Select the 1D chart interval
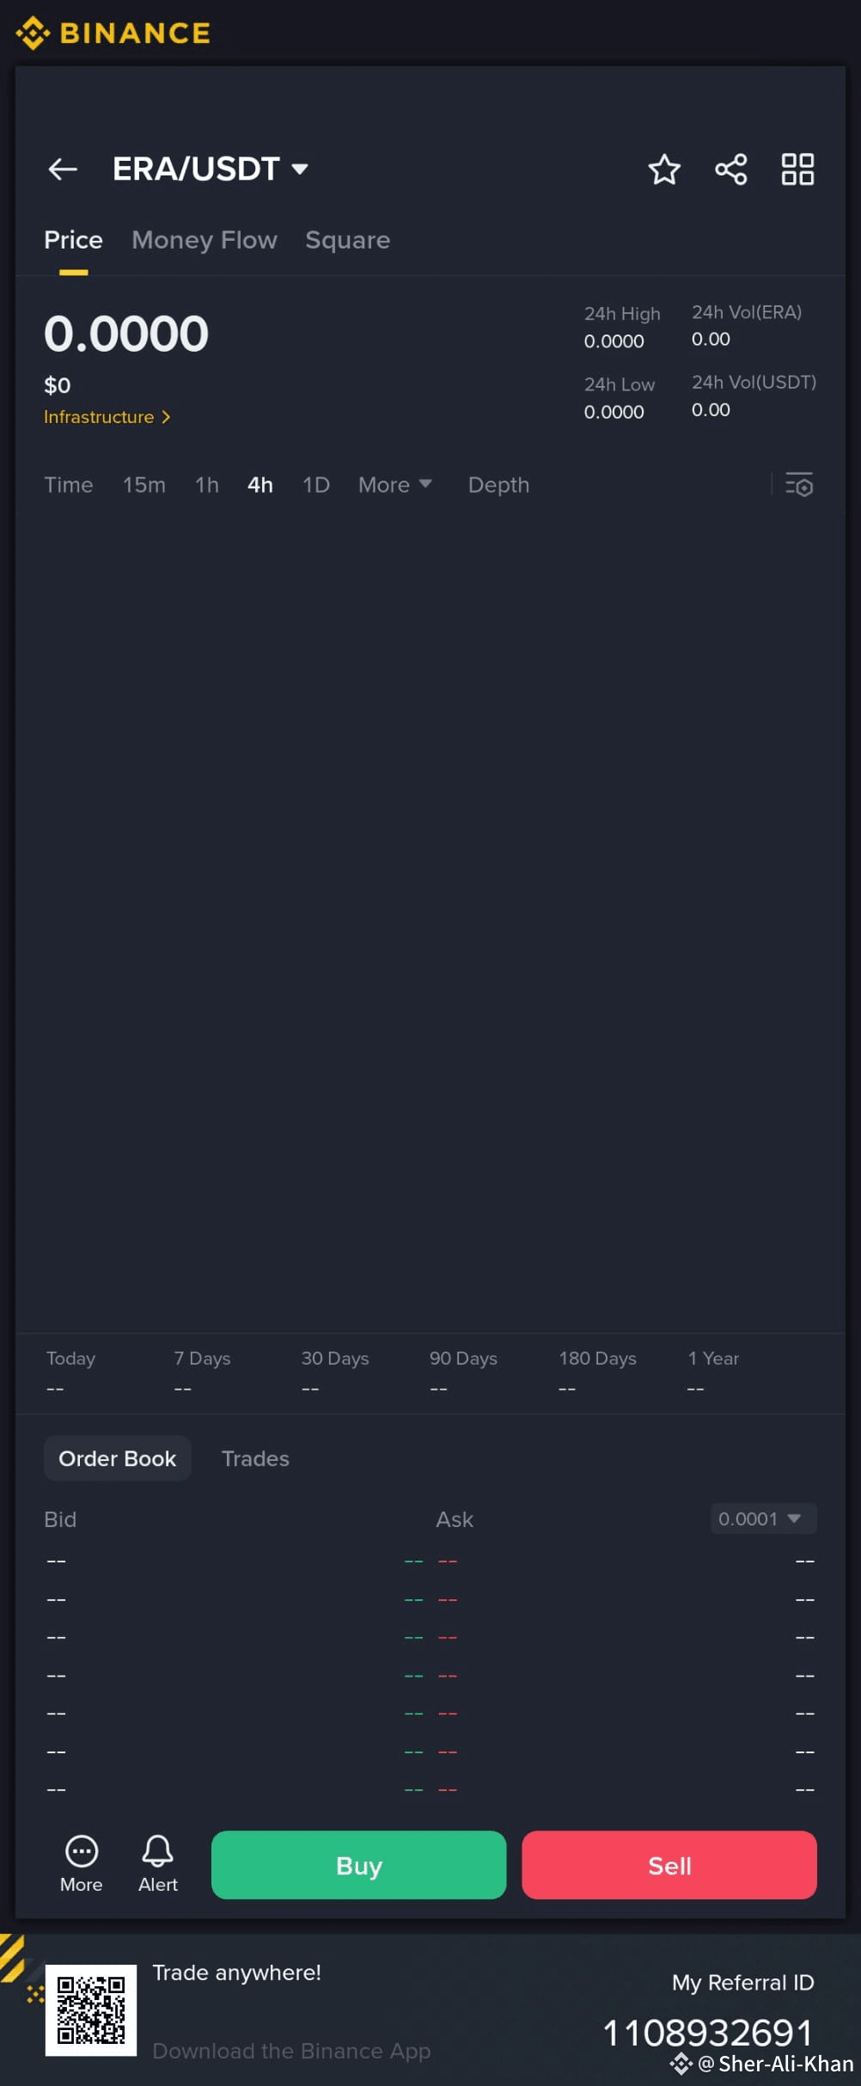Image resolution: width=861 pixels, height=2086 pixels. click(316, 485)
